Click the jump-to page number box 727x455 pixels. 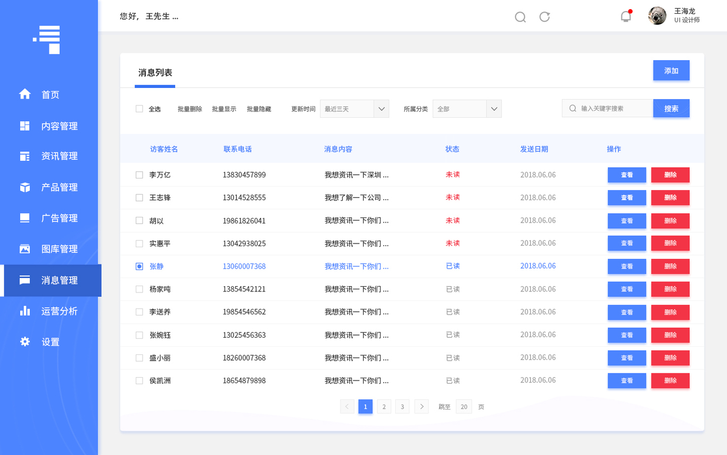464,407
